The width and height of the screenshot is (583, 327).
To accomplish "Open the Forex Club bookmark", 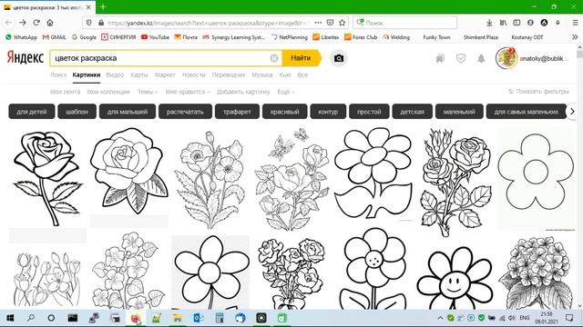I will (x=361, y=37).
